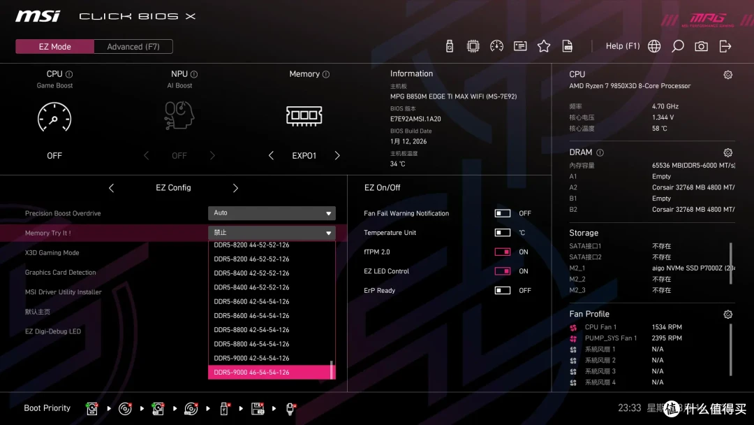Open Favorites star icon
The image size is (754, 425).
[544, 46]
